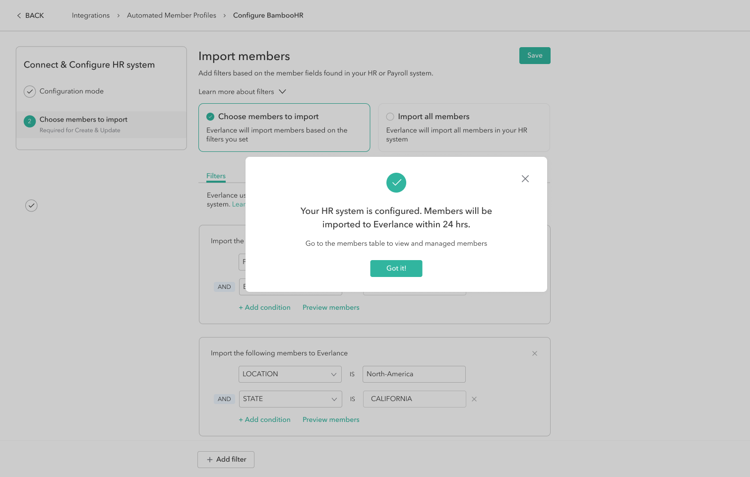Viewport: 750px width, 477px height.
Task: Click Save to store import settings
Action: [534, 56]
